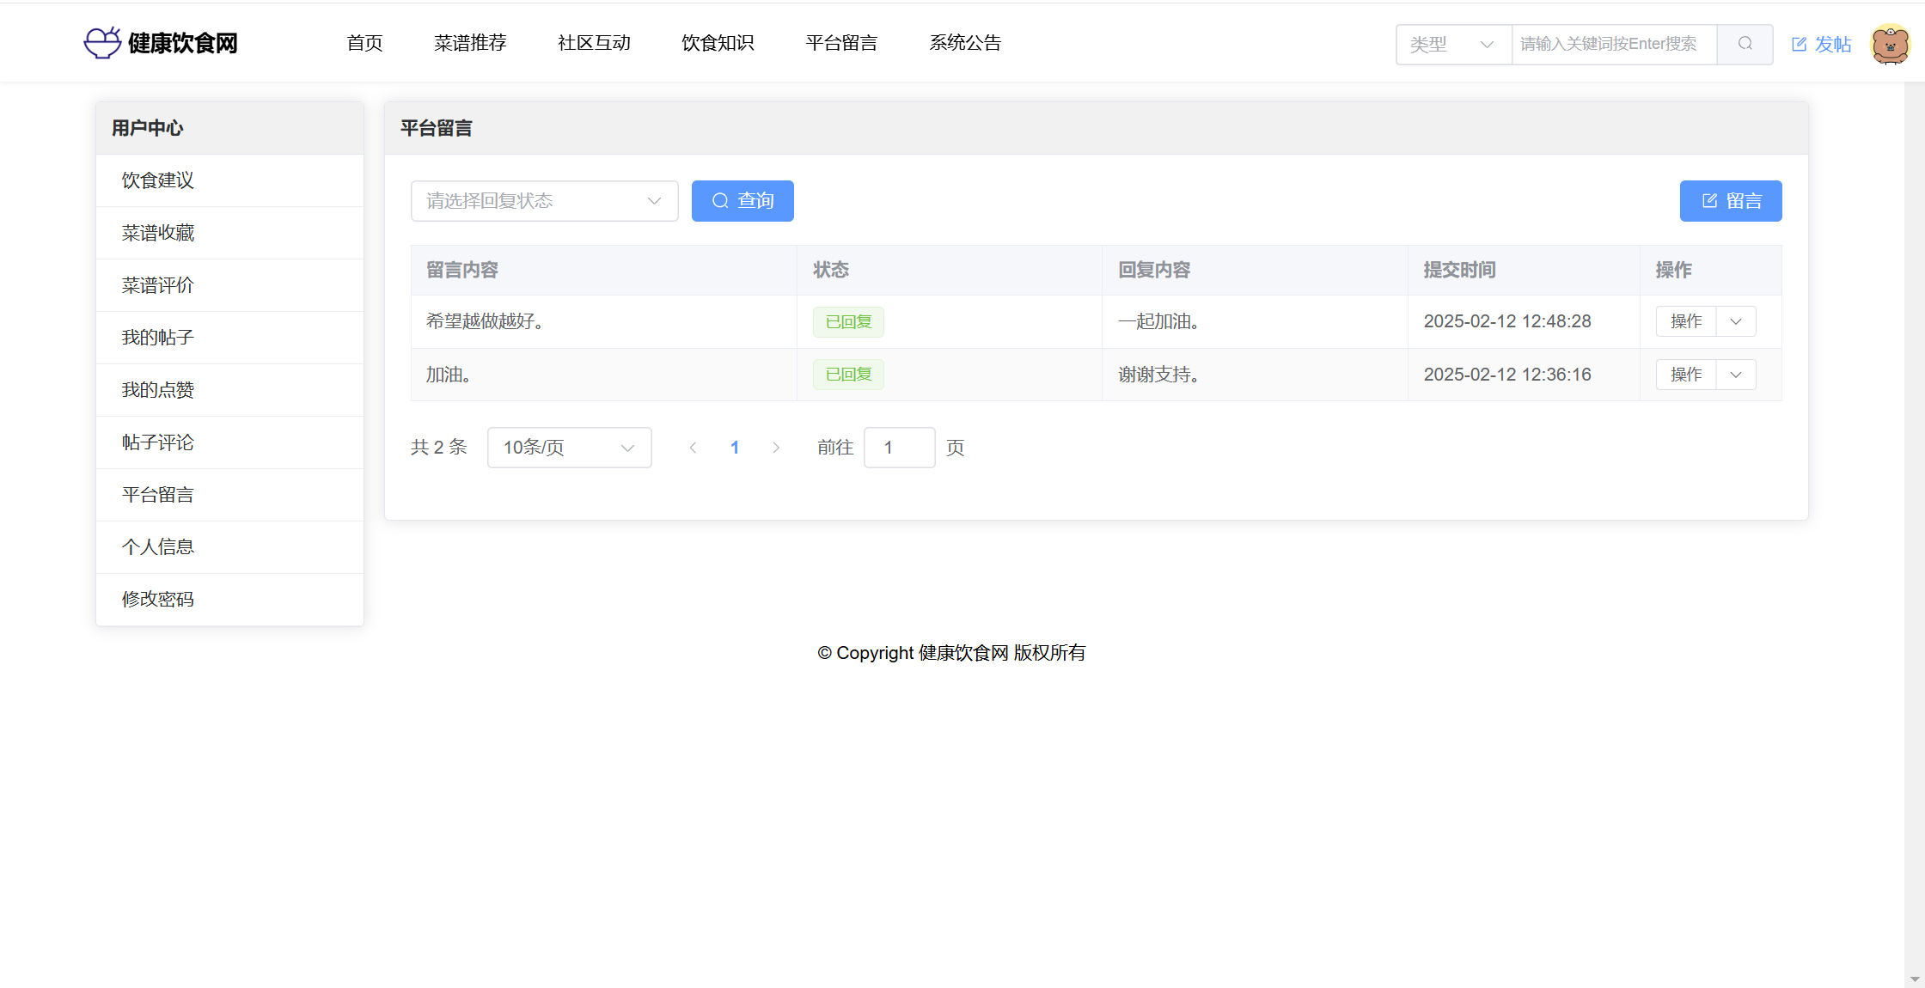Click the first row's 操作 button
The image size is (1925, 988).
pyautogui.click(x=1686, y=321)
